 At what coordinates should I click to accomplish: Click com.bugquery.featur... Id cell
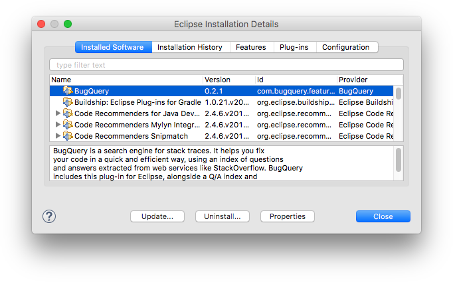point(296,91)
